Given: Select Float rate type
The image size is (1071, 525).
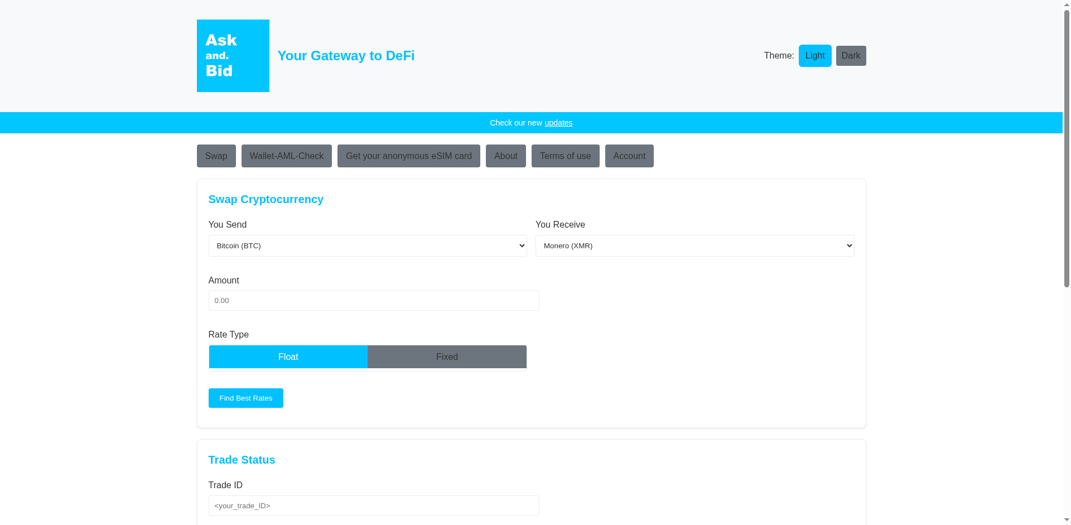Looking at the screenshot, I should click(288, 357).
